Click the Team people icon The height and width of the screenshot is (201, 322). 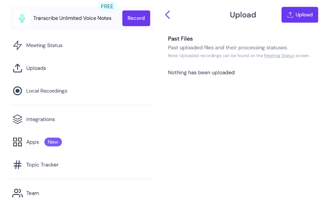(x=17, y=193)
